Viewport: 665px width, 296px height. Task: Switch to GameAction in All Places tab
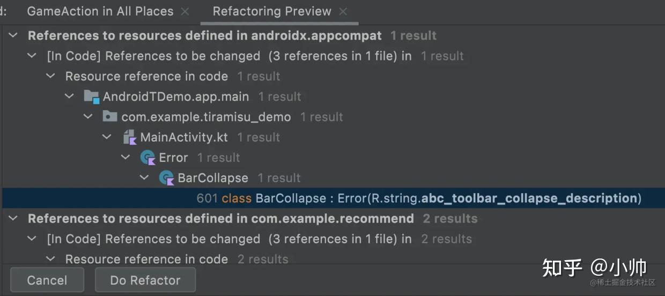pos(100,11)
